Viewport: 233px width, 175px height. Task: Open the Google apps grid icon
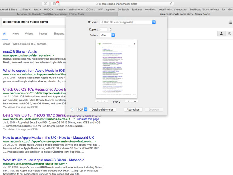click(230, 22)
